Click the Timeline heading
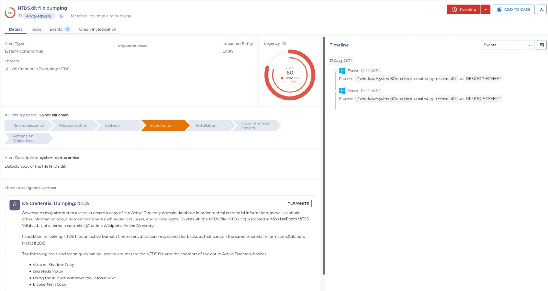Viewport: 548px width, 291px height. click(x=339, y=45)
